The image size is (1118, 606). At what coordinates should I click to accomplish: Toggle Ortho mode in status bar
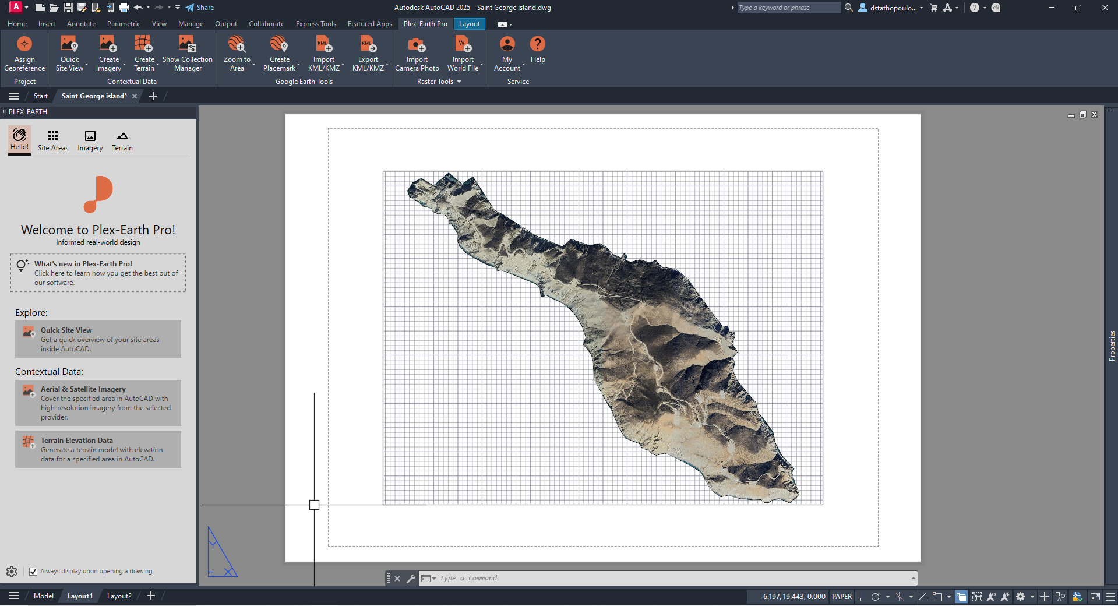pos(862,597)
